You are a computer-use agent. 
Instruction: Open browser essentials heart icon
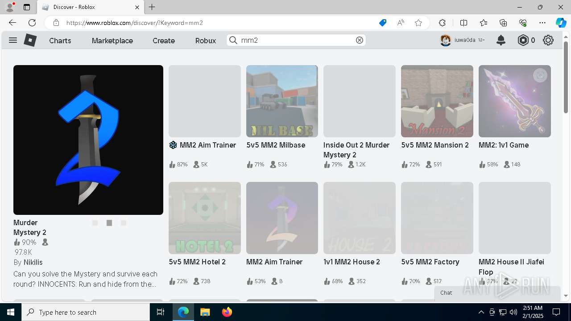point(523,23)
